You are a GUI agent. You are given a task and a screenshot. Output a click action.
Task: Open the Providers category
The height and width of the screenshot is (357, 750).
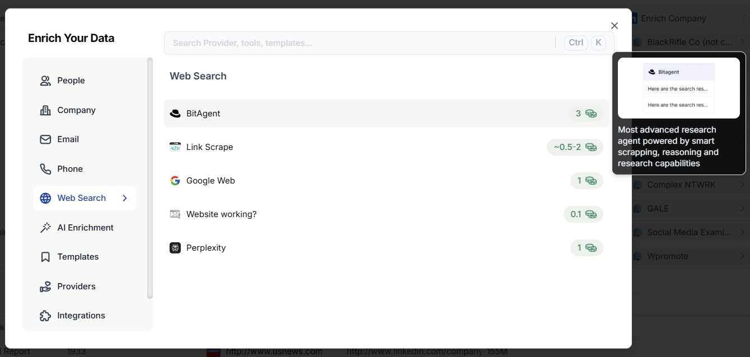(x=85, y=286)
